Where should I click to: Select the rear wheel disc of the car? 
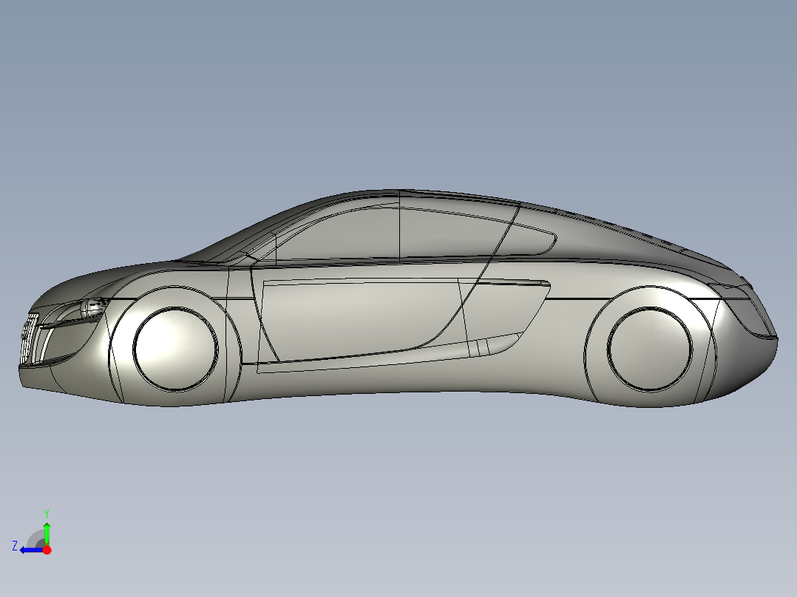click(650, 349)
